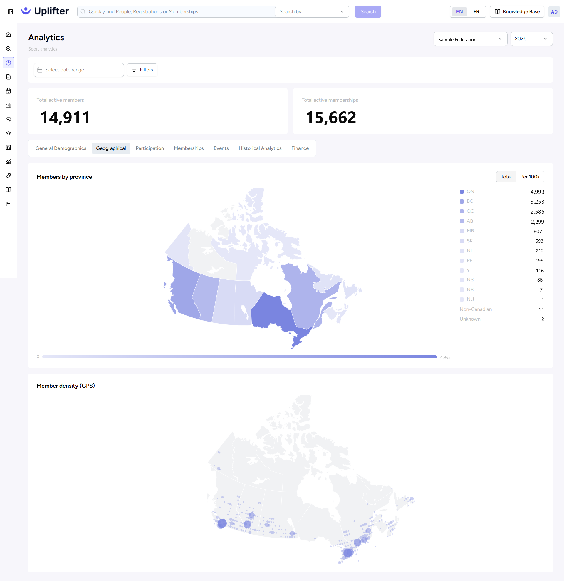The height and width of the screenshot is (581, 564).
Task: Click the province color scale bar
Action: point(239,356)
